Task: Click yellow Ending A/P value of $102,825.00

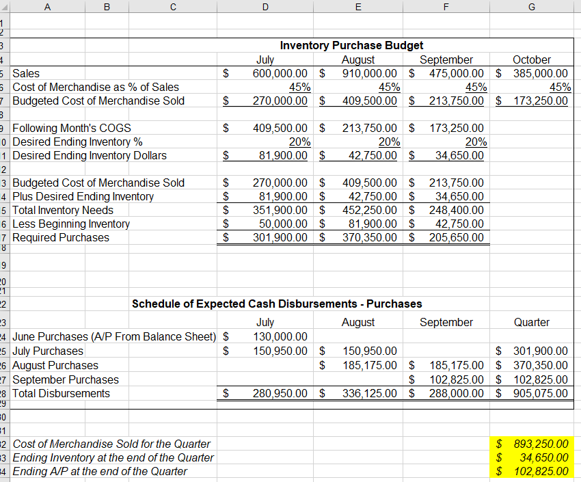Action: (532, 470)
